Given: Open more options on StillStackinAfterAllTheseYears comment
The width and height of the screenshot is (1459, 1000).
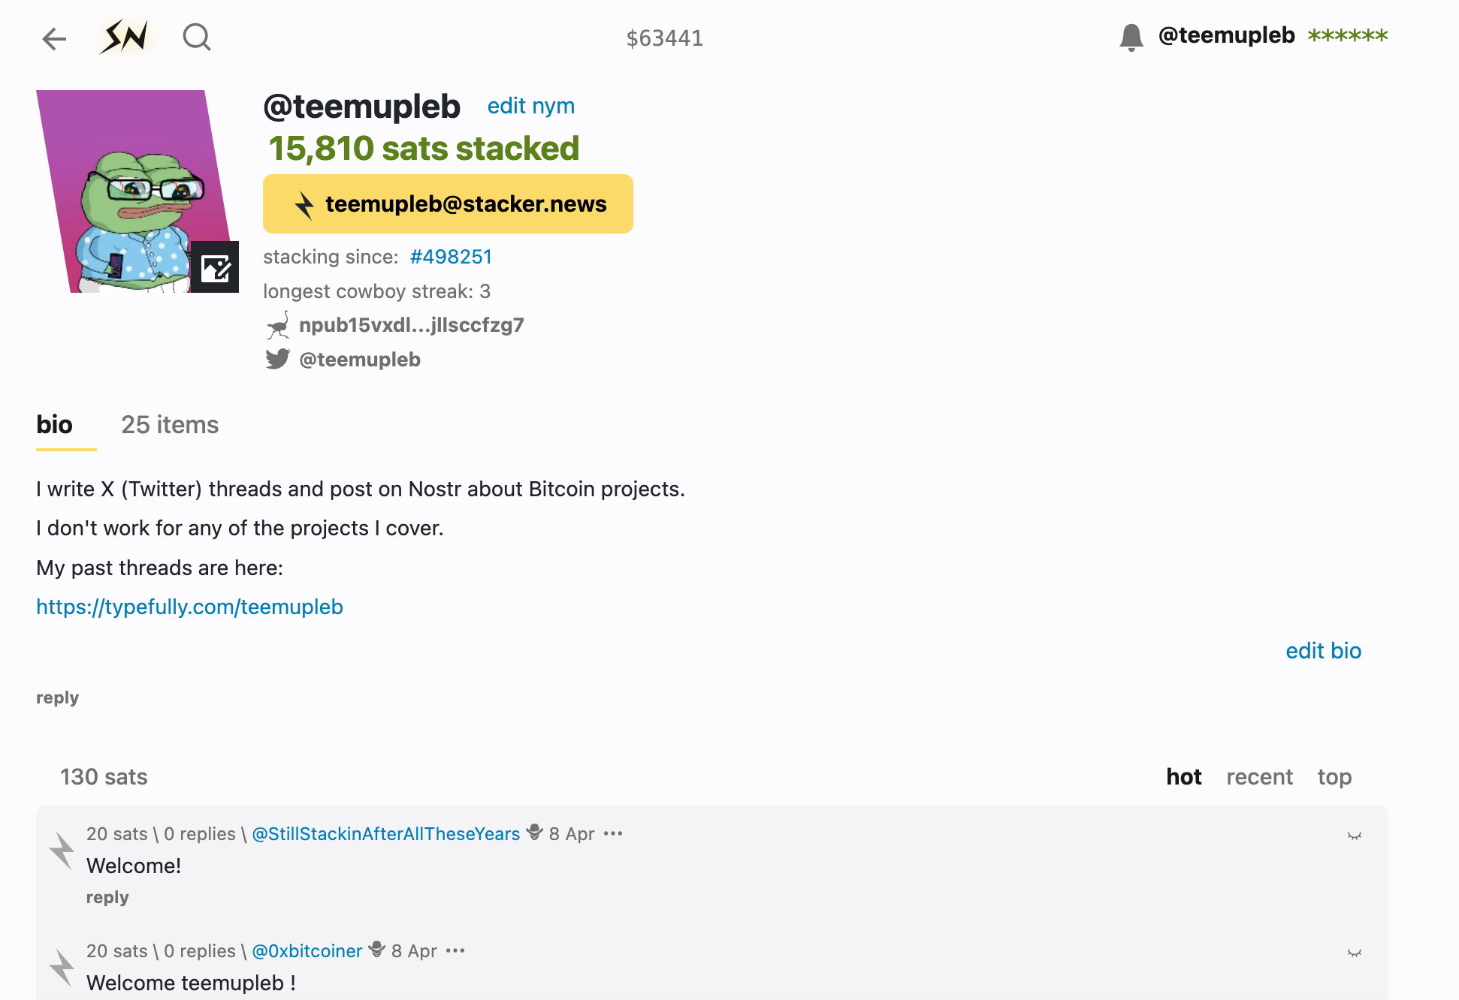Looking at the screenshot, I should [x=613, y=833].
